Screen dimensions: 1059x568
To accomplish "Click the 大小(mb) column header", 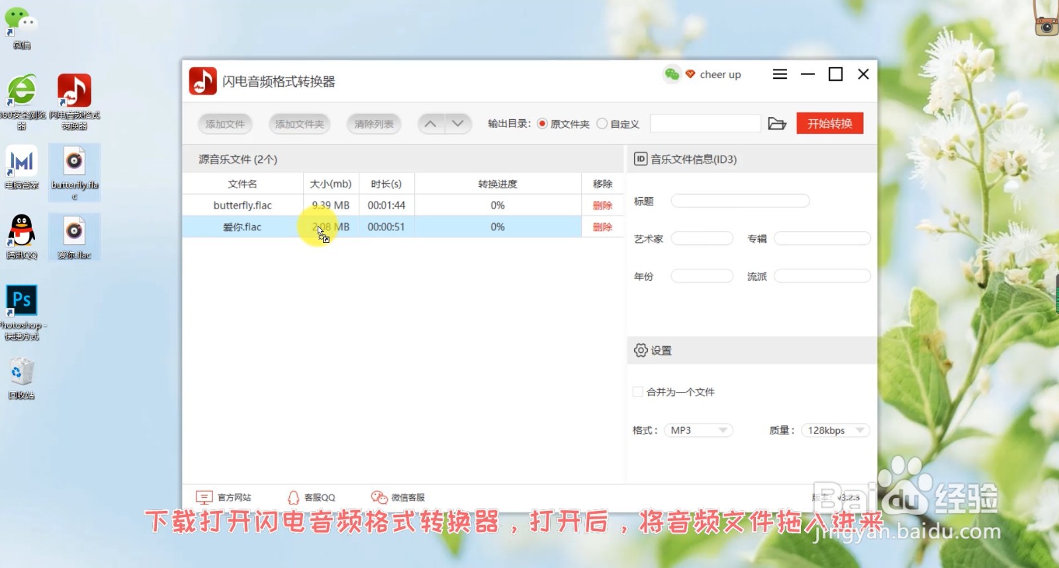I will point(330,184).
